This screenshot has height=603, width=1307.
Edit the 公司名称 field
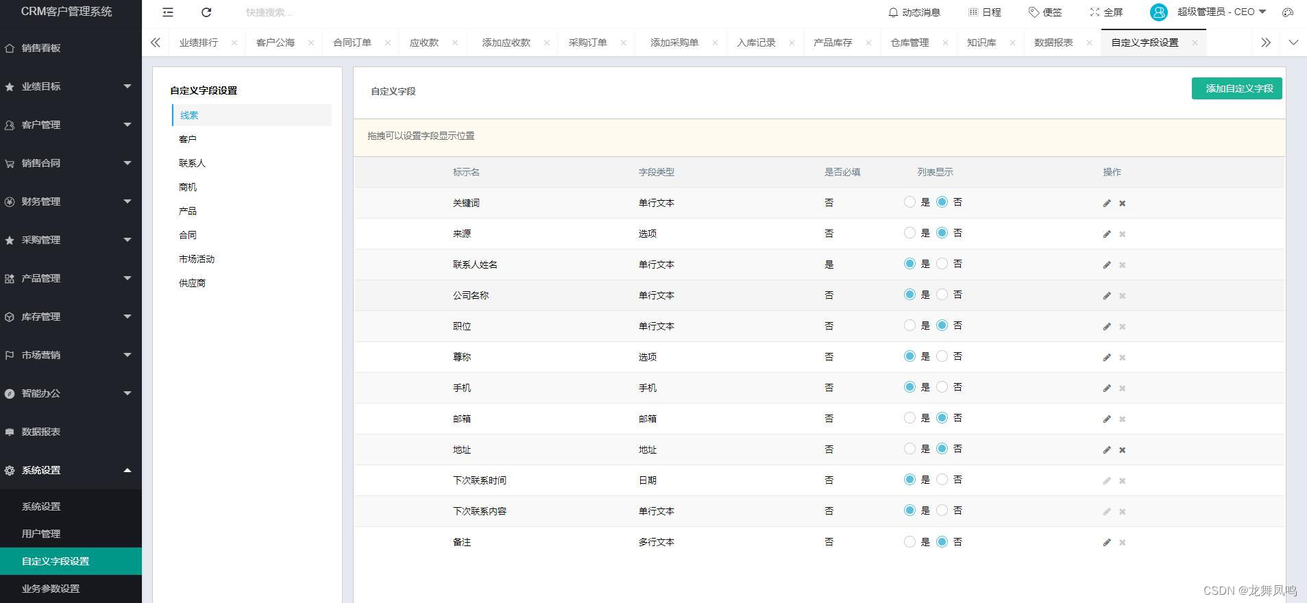[x=1107, y=296]
